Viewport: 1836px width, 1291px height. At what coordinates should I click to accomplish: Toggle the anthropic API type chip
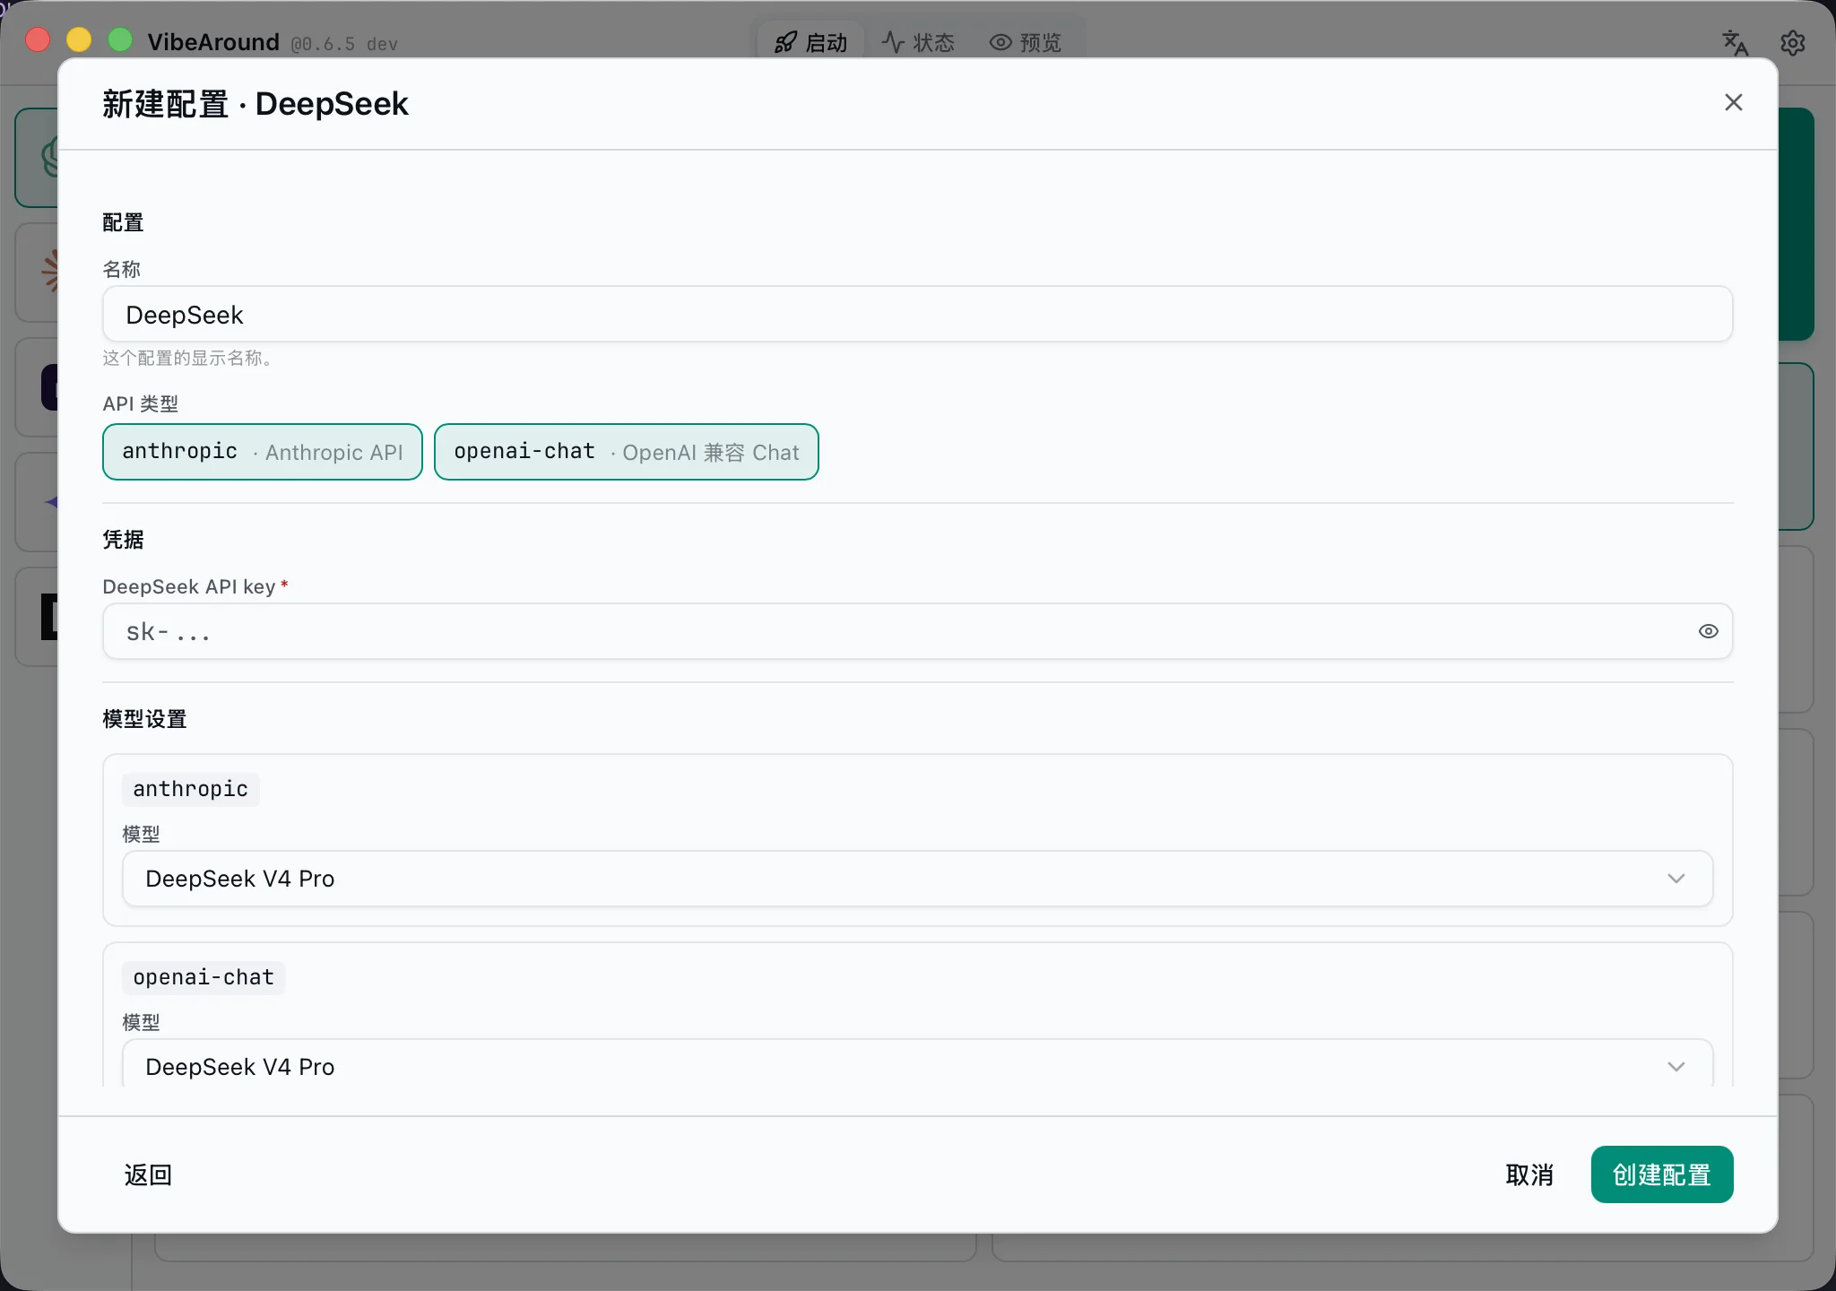click(263, 452)
